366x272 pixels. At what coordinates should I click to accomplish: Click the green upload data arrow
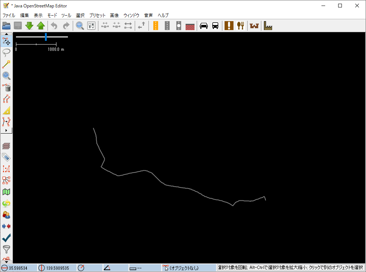(41, 26)
